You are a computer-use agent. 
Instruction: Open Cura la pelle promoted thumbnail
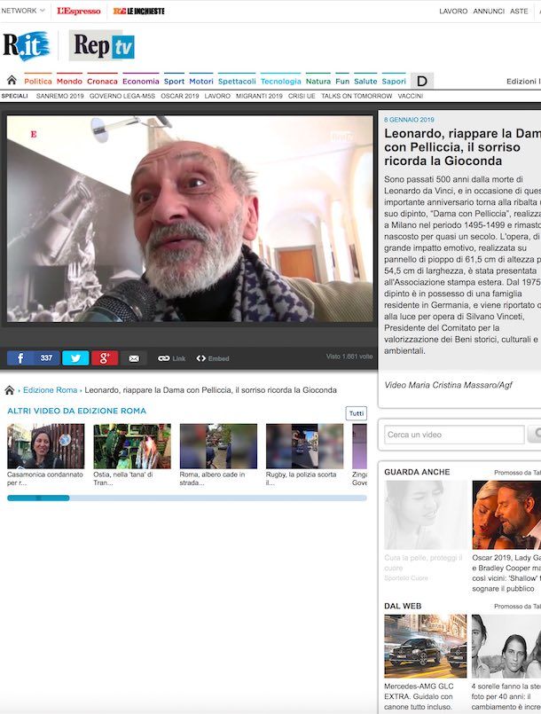tap(426, 515)
